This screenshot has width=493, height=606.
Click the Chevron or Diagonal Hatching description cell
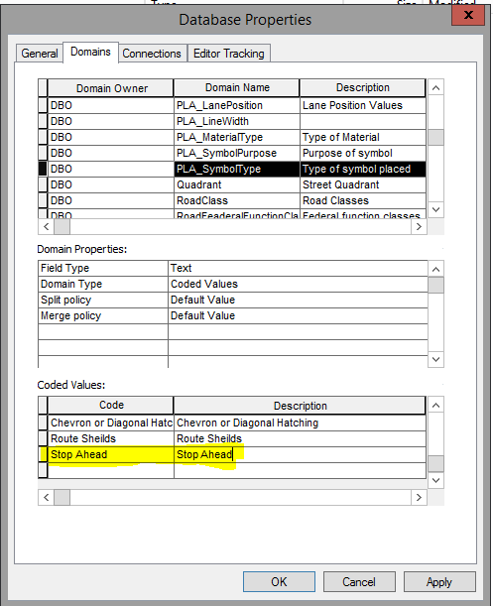[x=300, y=423]
